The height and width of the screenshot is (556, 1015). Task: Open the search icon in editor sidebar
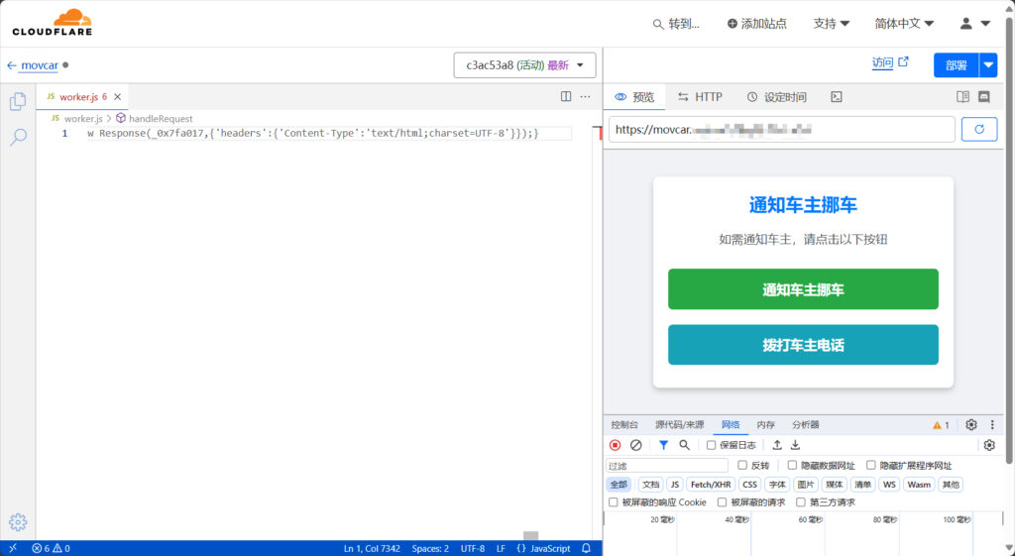click(18, 137)
